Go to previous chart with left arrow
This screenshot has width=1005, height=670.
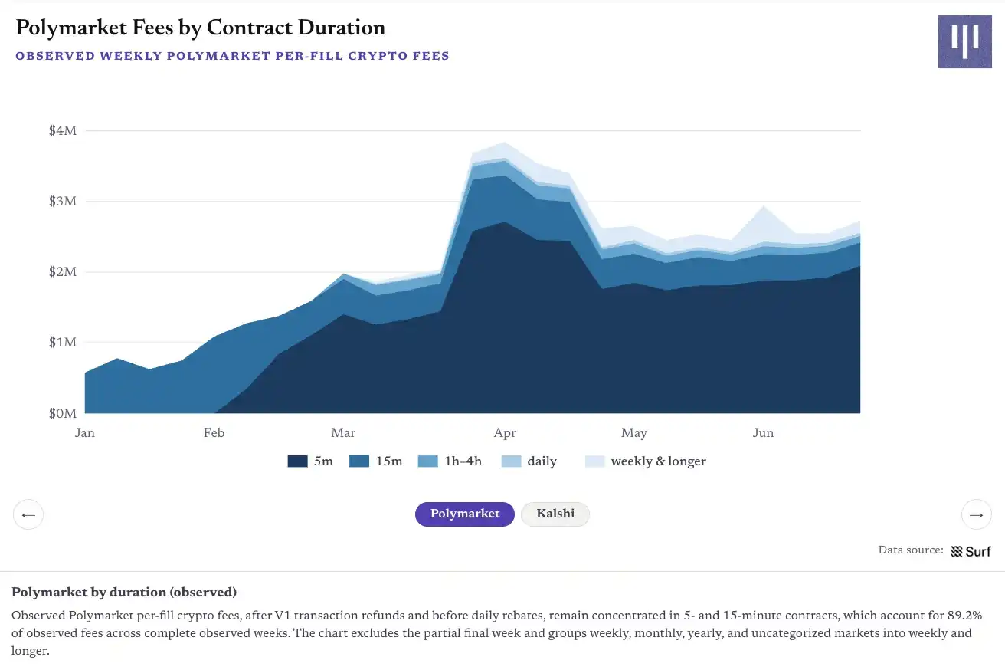[x=28, y=514]
